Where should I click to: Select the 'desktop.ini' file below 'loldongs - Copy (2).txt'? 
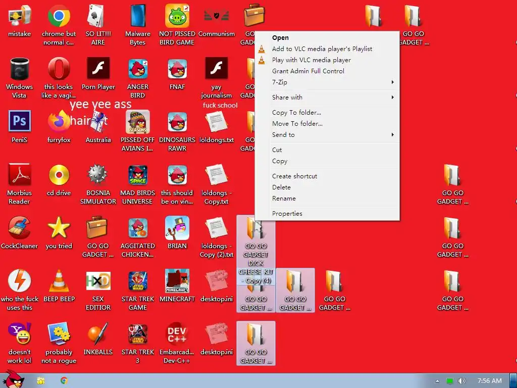tap(217, 286)
